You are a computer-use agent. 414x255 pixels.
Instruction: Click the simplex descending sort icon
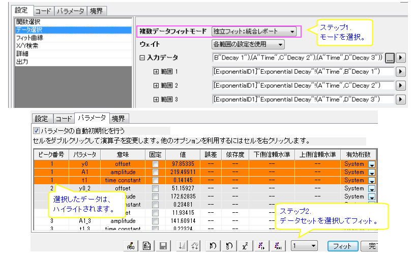pos(182,246)
